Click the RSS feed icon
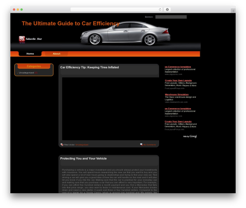This screenshot has height=208, width=246. coord(22,39)
